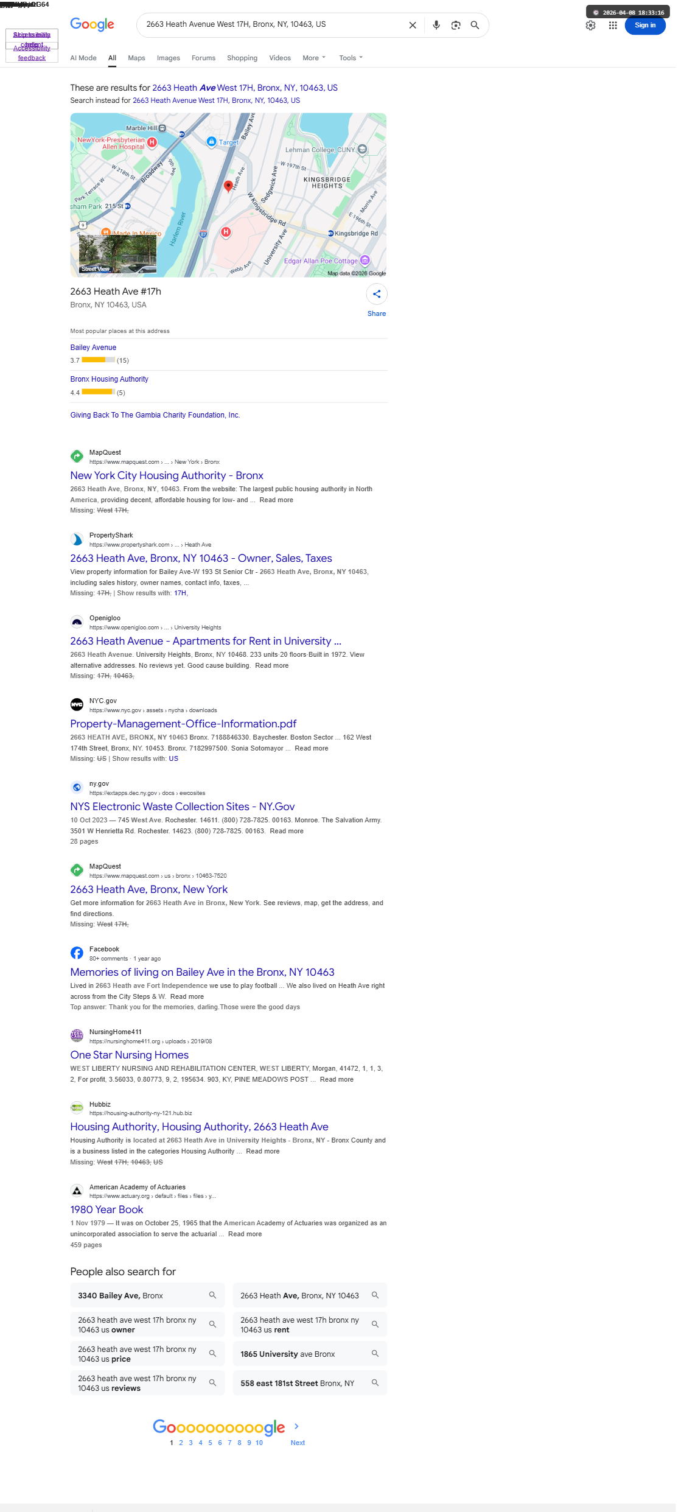Expand the More search filters dropdown
Viewport: 684px width, 1512px height.
click(314, 58)
